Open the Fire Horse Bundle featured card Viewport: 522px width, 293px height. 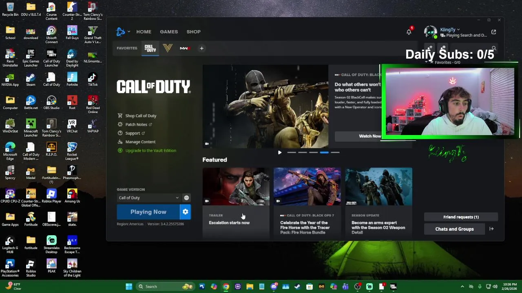pyautogui.click(x=307, y=203)
